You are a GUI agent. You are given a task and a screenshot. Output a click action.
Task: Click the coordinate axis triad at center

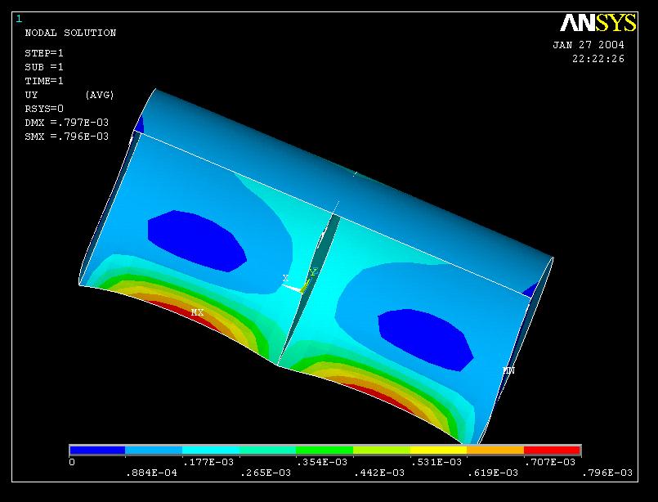301,280
